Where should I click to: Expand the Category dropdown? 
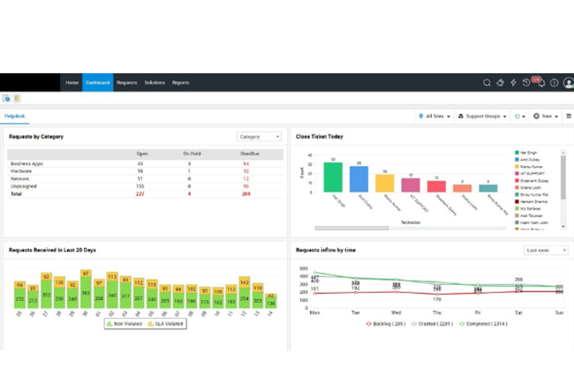coord(259,137)
